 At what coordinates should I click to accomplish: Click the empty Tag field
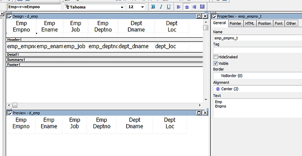(x=258, y=50)
